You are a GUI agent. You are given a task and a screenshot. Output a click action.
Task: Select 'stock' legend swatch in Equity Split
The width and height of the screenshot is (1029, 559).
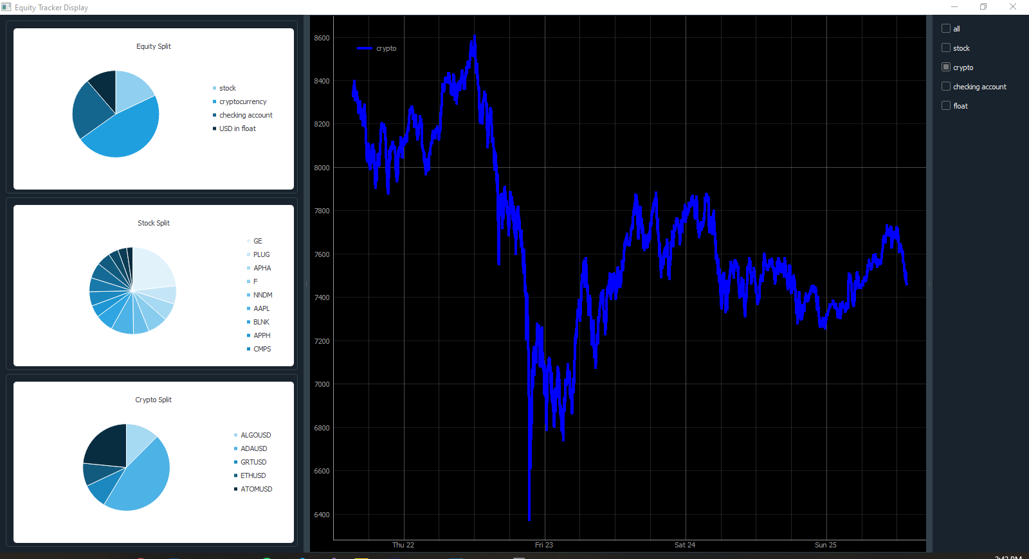coord(214,88)
